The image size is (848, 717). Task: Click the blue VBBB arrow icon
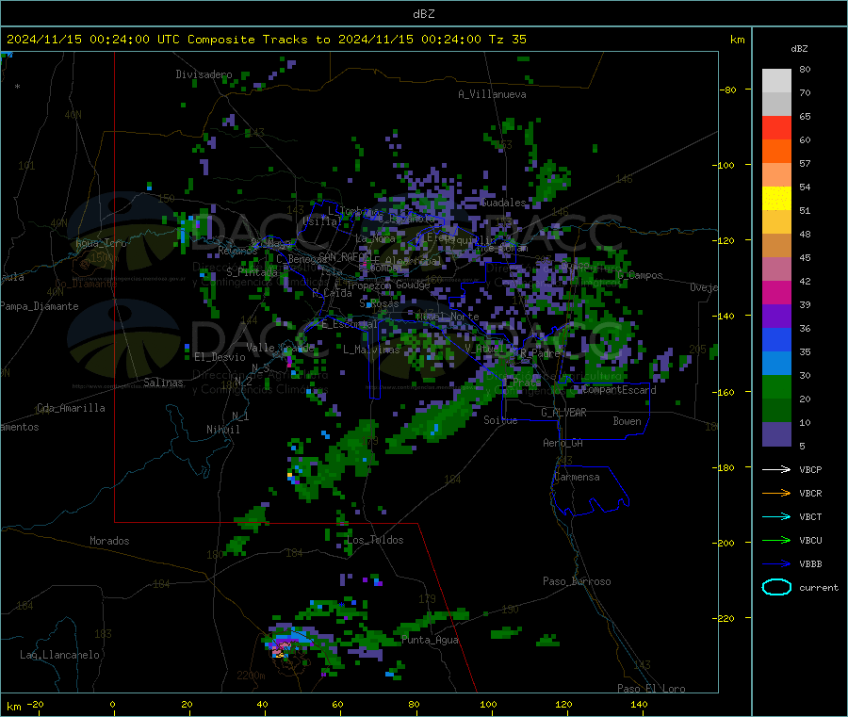pyautogui.click(x=776, y=563)
